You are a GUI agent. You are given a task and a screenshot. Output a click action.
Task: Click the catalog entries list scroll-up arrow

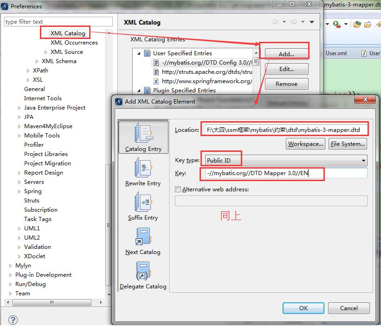point(256,53)
